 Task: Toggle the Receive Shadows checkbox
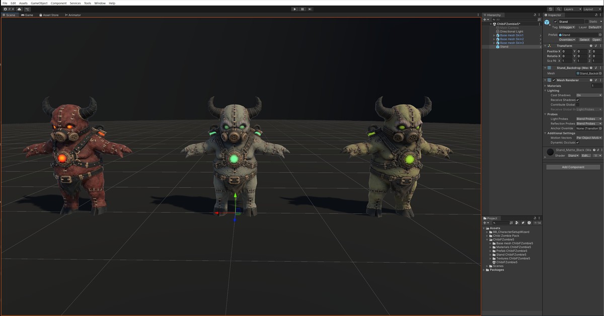[578, 100]
